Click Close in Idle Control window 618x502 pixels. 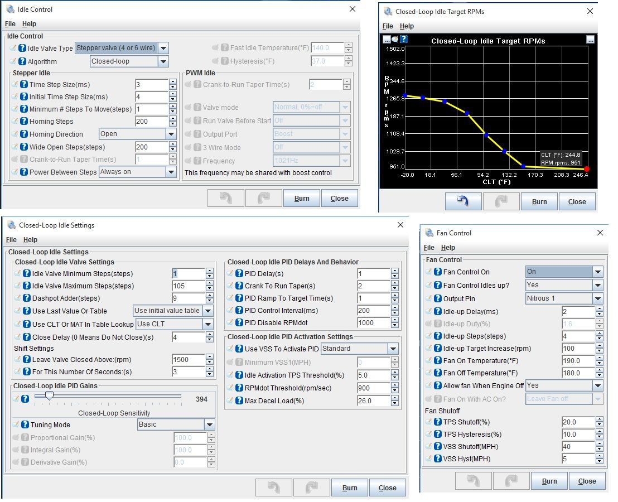coord(339,198)
